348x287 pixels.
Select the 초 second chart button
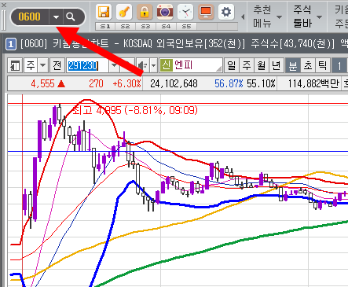[x=308, y=65]
